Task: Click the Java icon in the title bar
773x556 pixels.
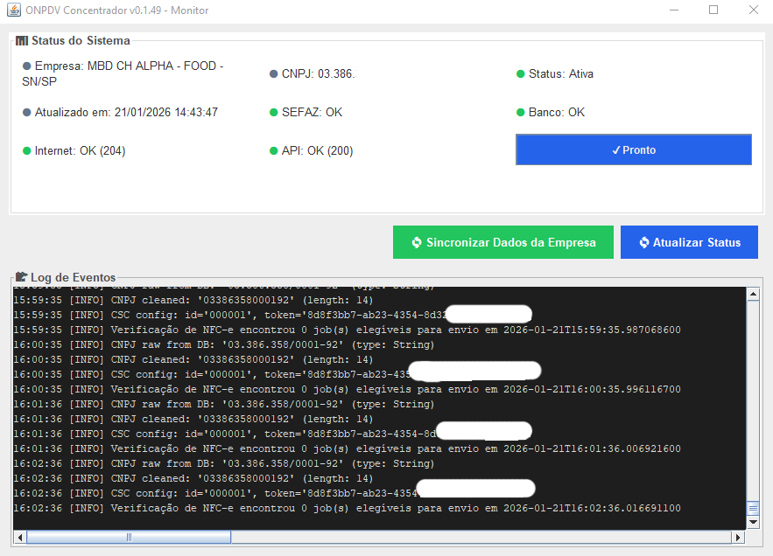Action: tap(11, 10)
